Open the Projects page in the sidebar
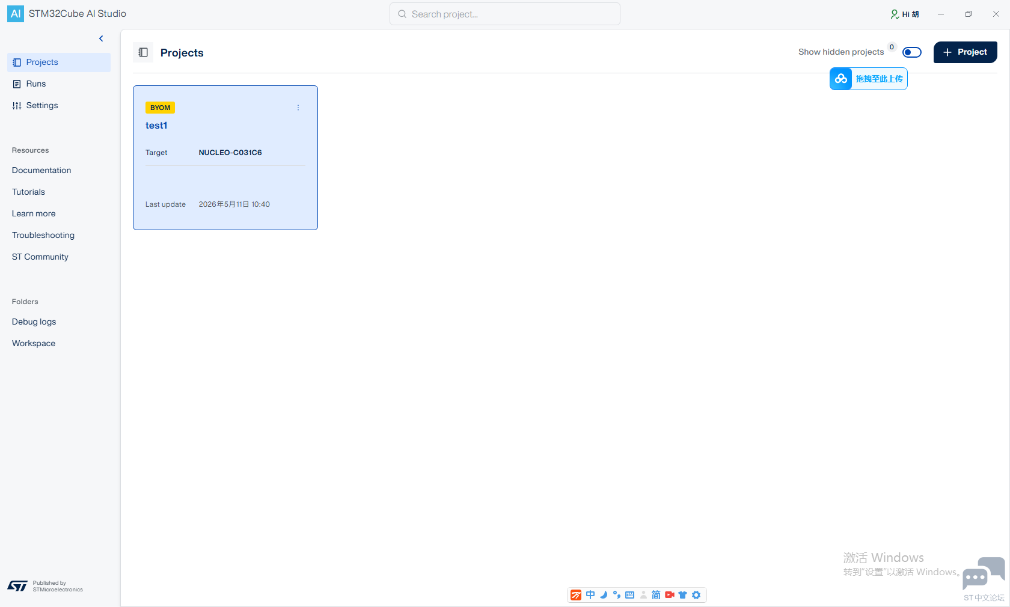 point(59,63)
